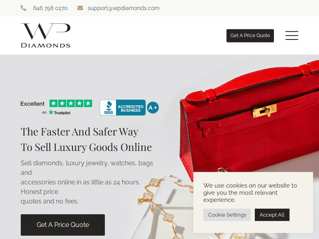Viewport: 319px width, 239px height.
Task: Click the hero headline about selling luxury goods
Action: tap(86, 140)
